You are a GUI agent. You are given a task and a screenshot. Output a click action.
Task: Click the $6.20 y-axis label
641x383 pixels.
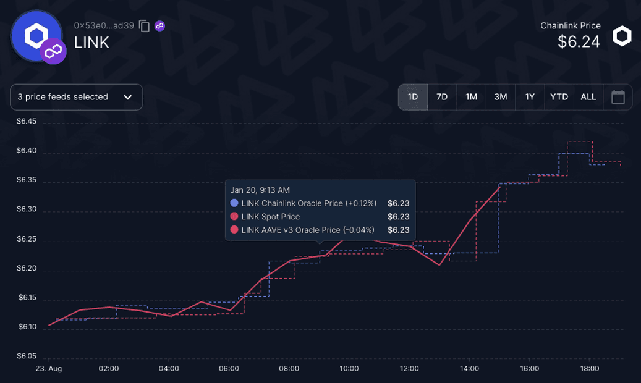(27, 269)
